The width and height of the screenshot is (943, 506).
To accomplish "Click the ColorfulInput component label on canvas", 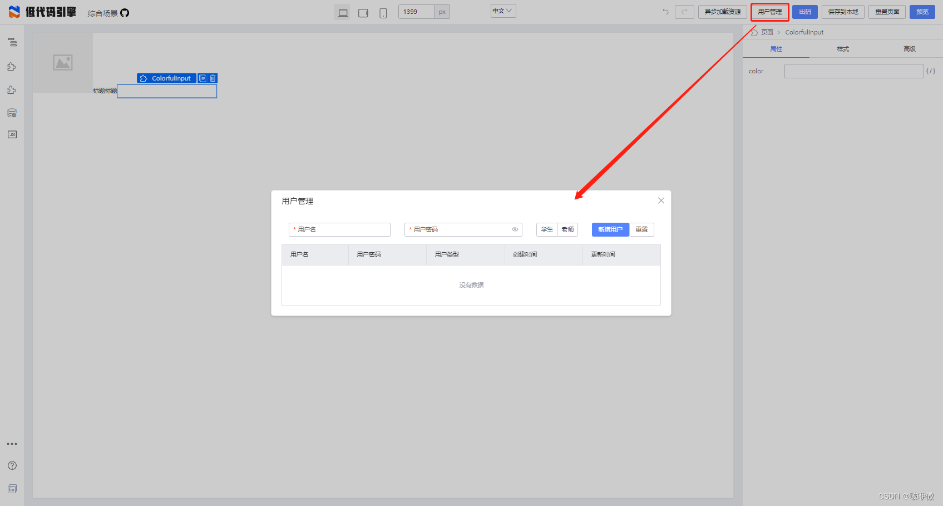I will point(166,78).
